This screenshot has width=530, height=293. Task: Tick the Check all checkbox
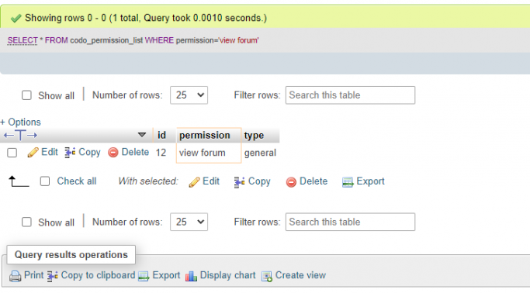tap(45, 181)
